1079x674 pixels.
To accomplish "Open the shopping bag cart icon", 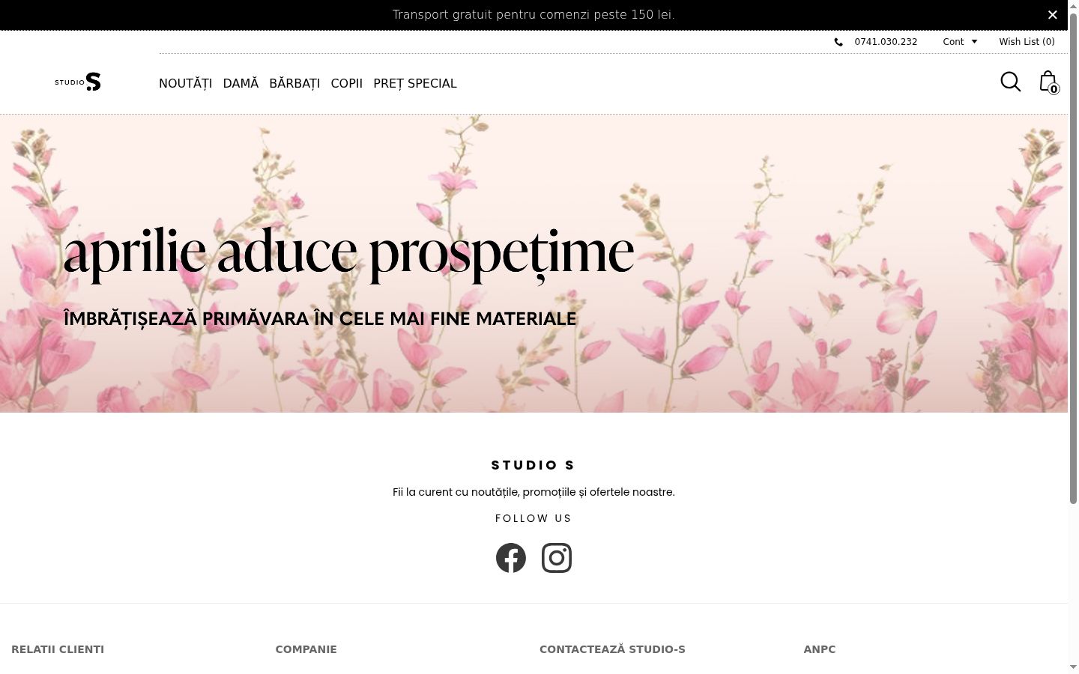I will 1048,81.
